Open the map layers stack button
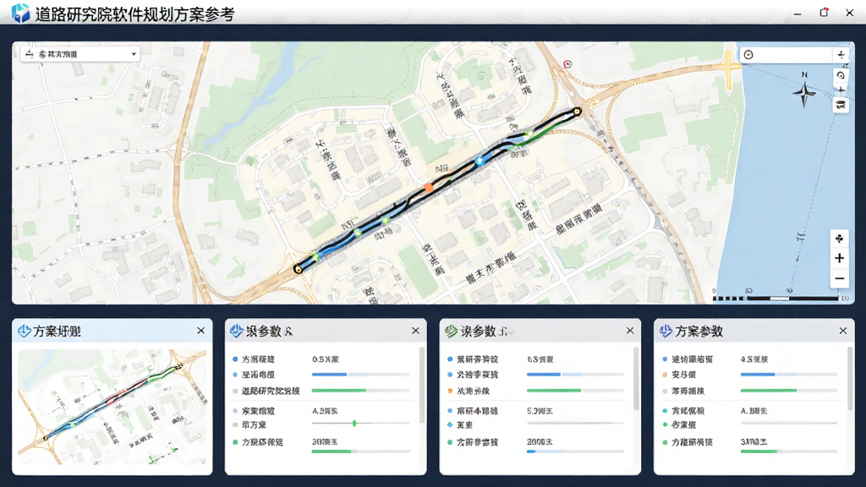 tap(841, 105)
